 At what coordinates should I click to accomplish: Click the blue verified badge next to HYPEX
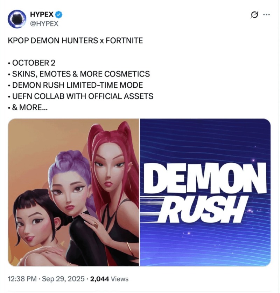(59, 15)
